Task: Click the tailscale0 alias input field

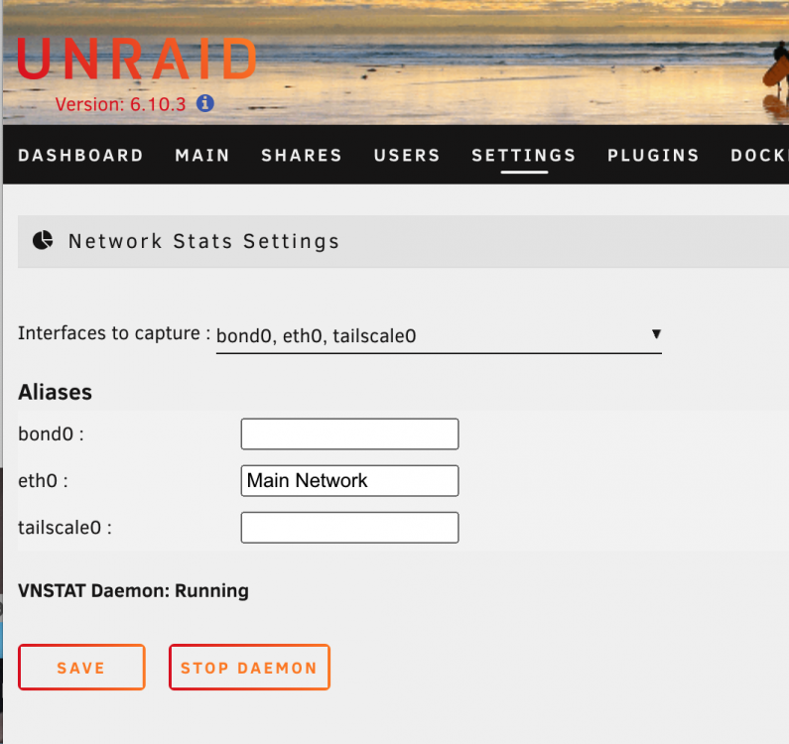Action: pos(349,528)
